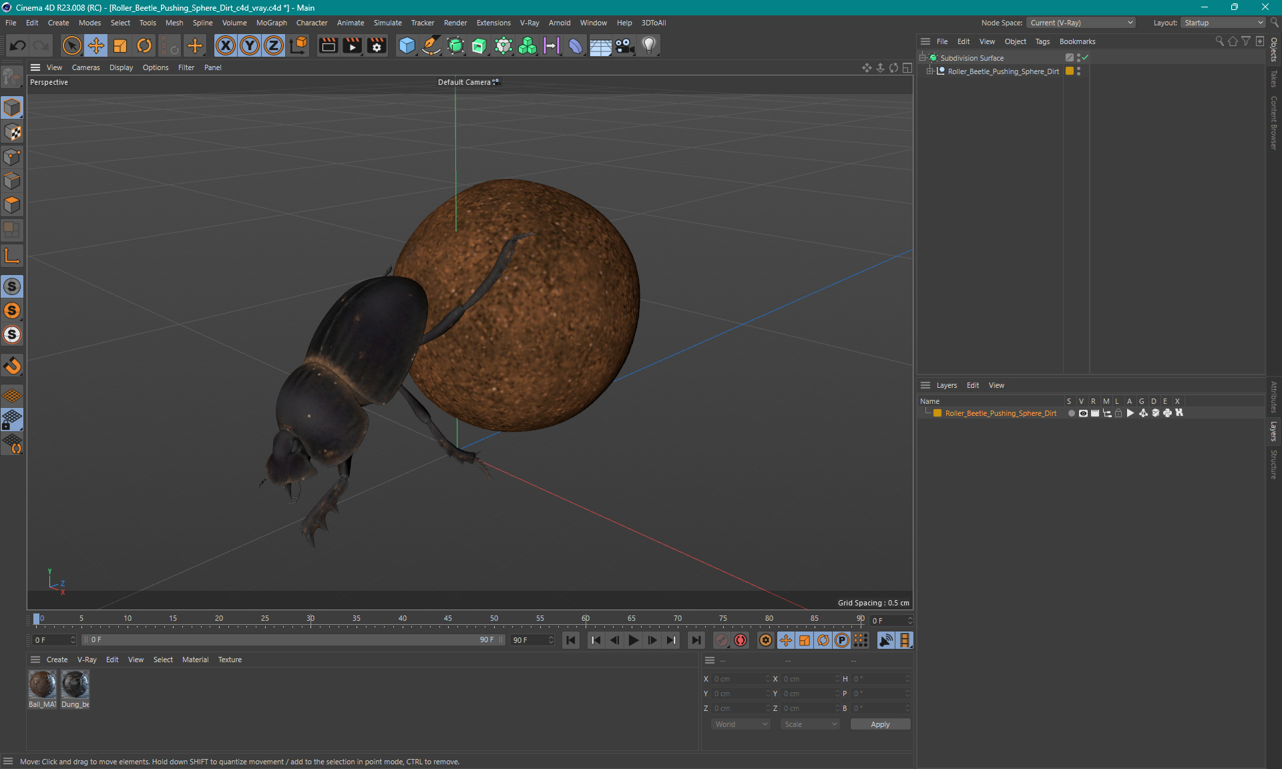
Task: Step to next frame
Action: (x=652, y=640)
